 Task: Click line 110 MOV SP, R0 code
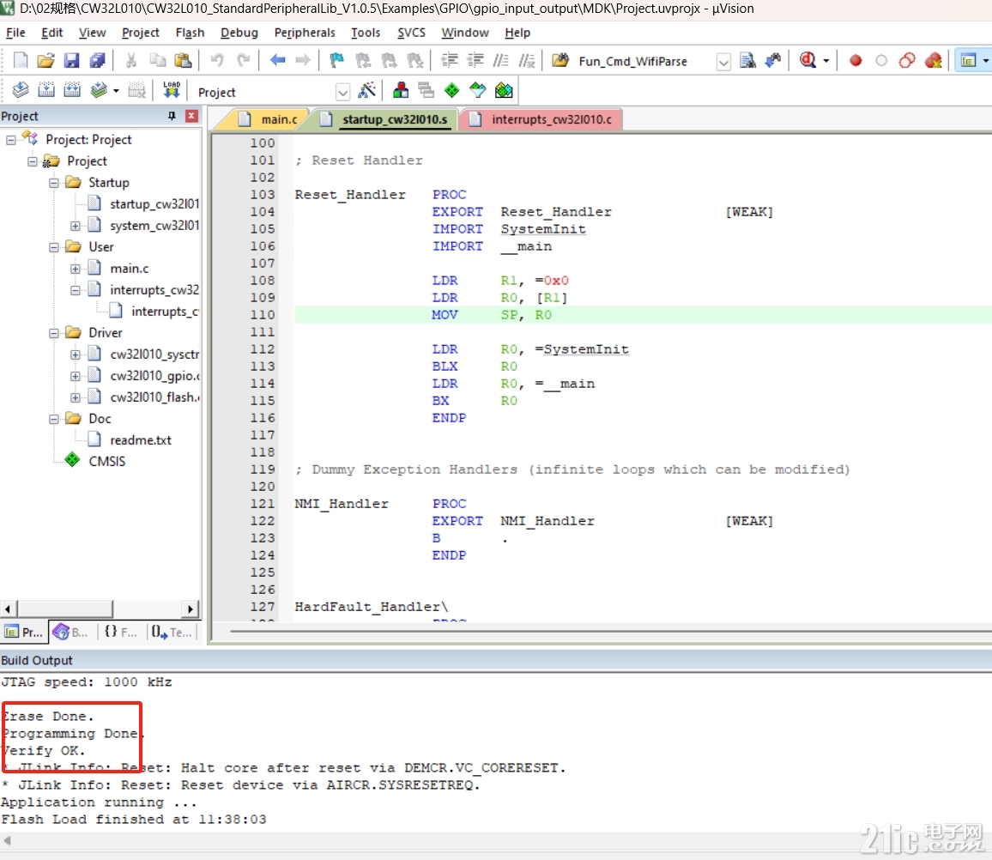492,315
